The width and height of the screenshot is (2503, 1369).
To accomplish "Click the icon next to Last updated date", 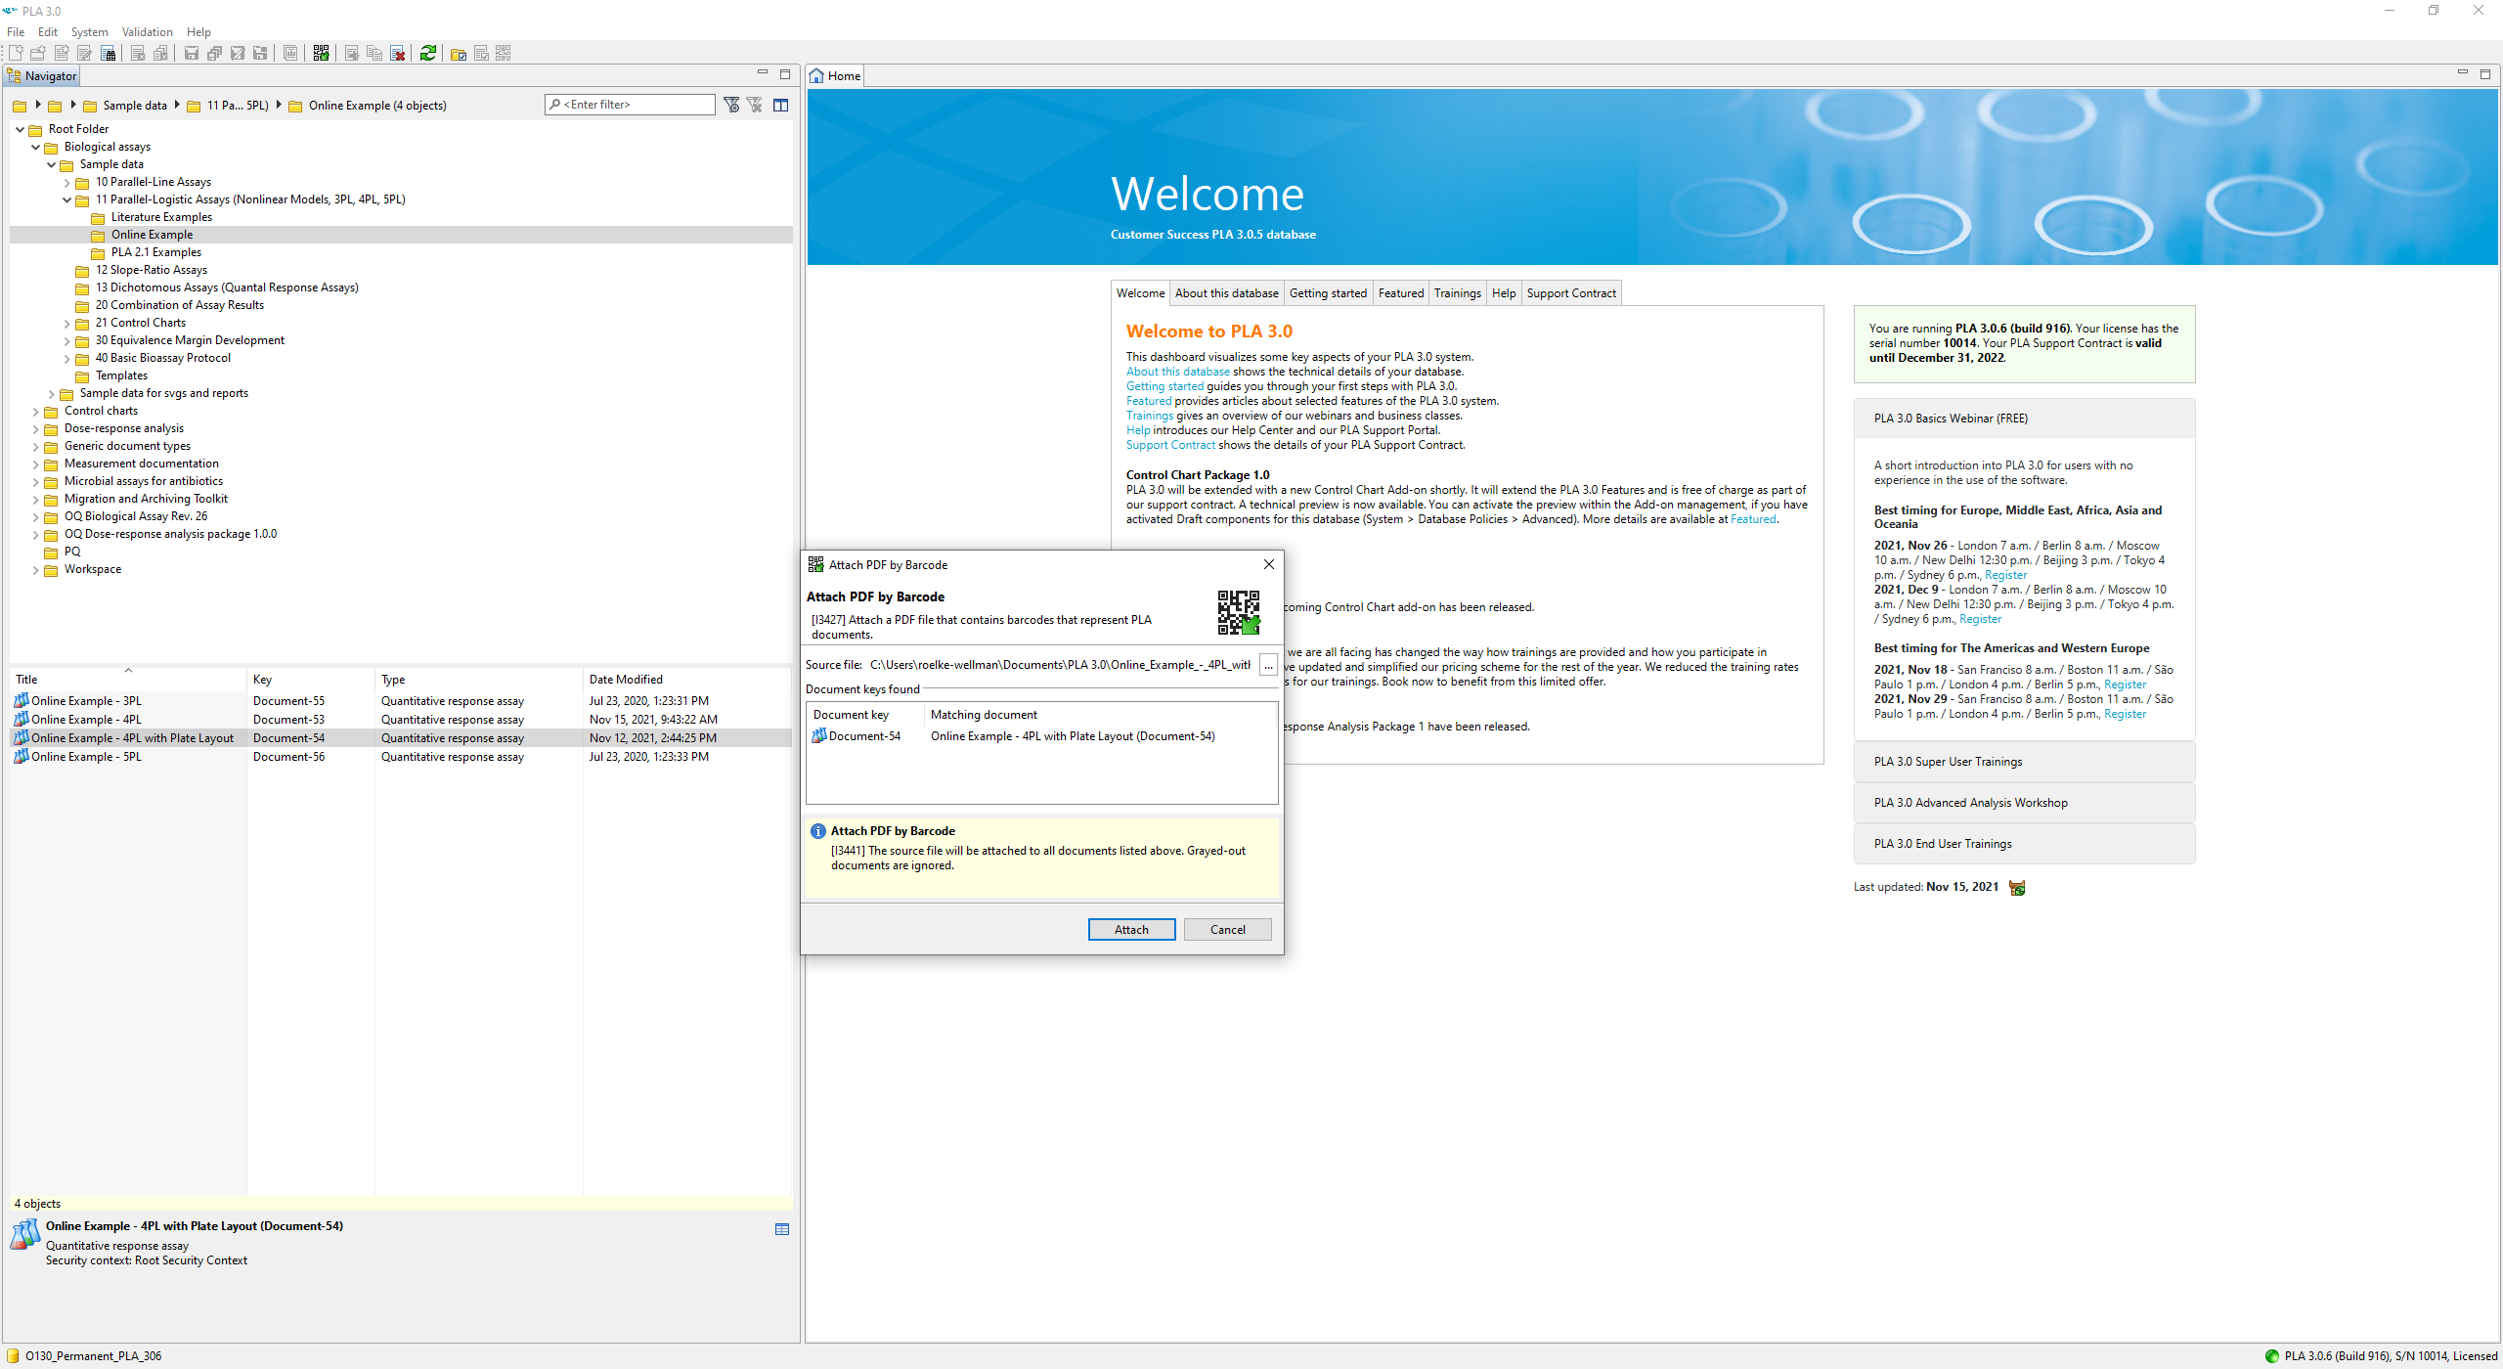I will (2017, 887).
